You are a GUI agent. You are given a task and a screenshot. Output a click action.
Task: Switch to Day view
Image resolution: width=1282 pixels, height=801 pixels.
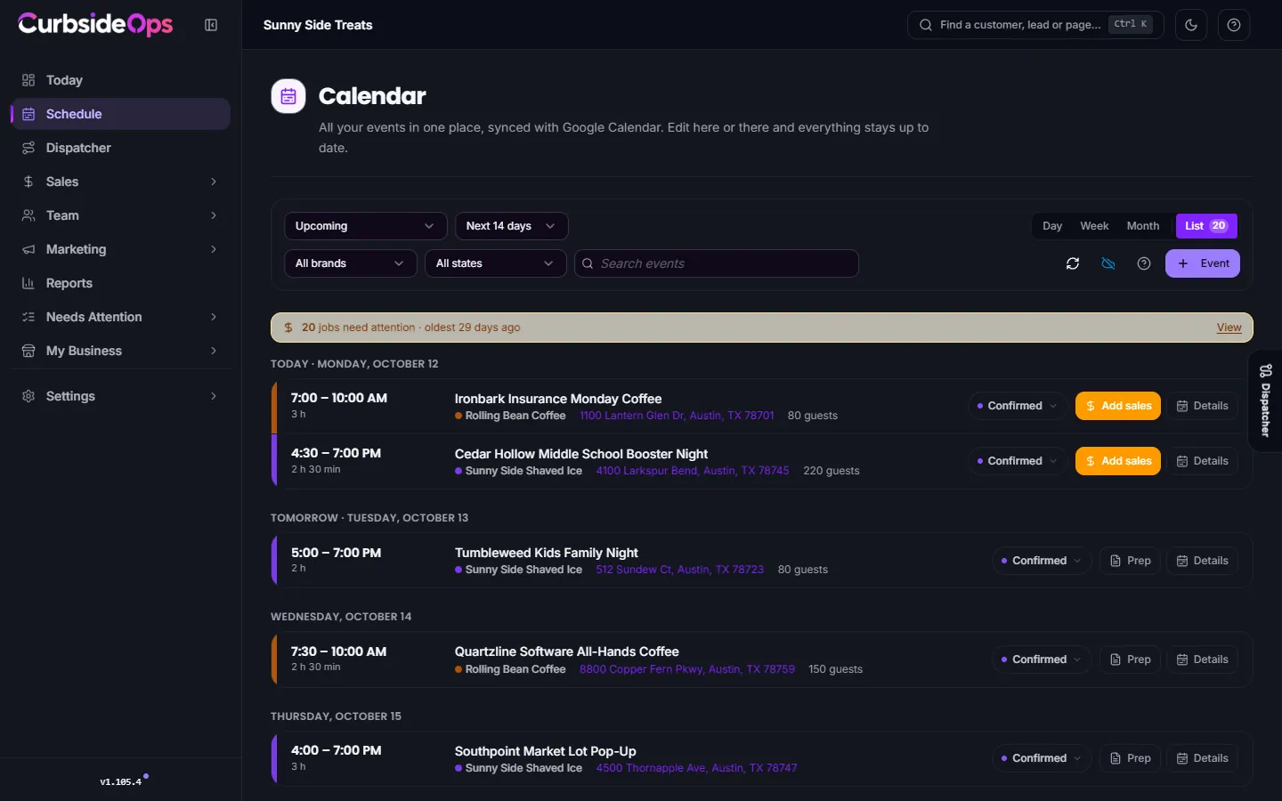[1052, 226]
